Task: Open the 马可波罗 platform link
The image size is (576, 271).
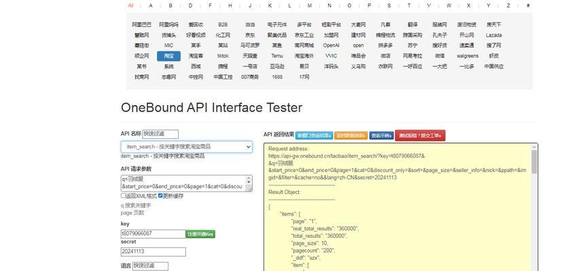Action: coord(250,45)
